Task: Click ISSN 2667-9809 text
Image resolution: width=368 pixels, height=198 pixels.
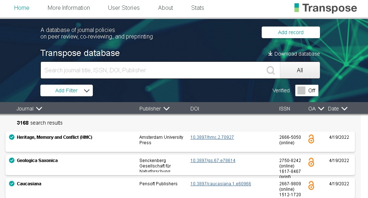Action: (290, 183)
